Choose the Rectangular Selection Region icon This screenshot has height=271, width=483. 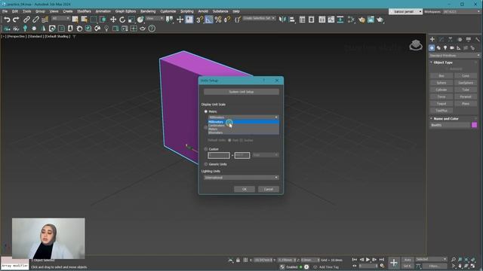pos(94,20)
